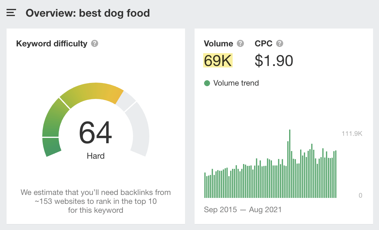This screenshot has width=379, height=230.
Task: Click the backlinks estimate text
Action: 95,201
